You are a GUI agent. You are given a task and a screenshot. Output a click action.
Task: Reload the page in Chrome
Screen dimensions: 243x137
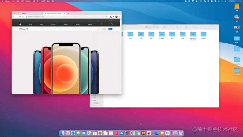(x=20, y=17)
